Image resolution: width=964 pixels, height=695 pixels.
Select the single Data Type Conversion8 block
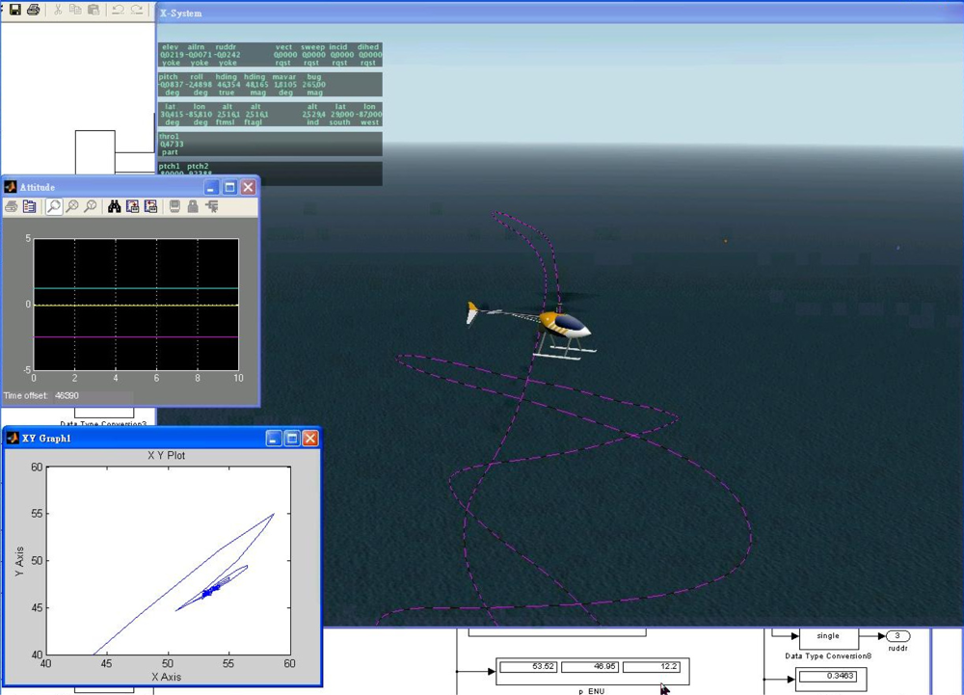pos(828,636)
